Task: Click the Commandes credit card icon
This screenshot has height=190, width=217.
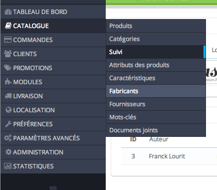Action: point(8,40)
